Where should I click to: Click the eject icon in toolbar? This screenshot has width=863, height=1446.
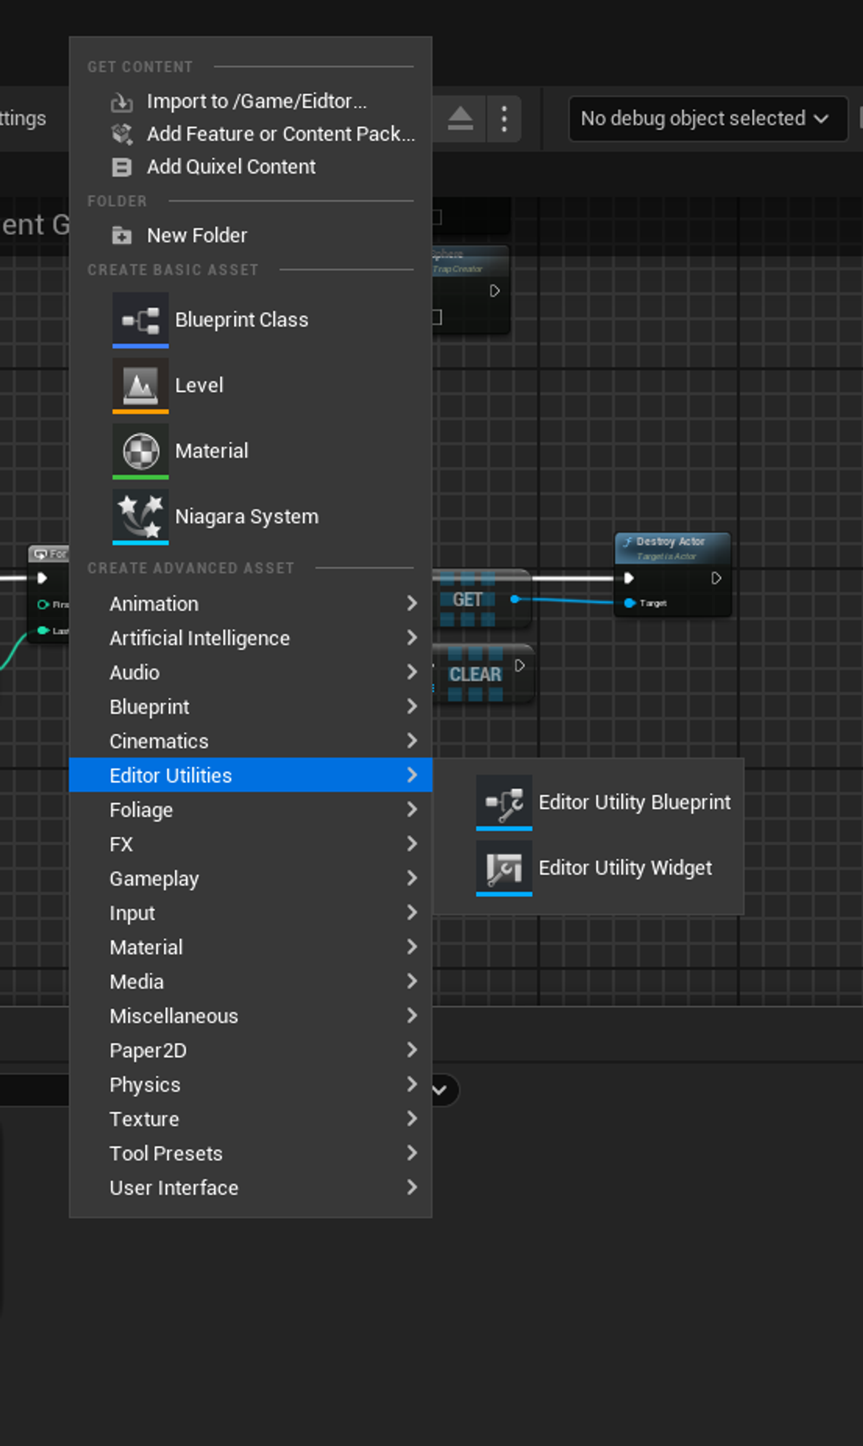460,119
